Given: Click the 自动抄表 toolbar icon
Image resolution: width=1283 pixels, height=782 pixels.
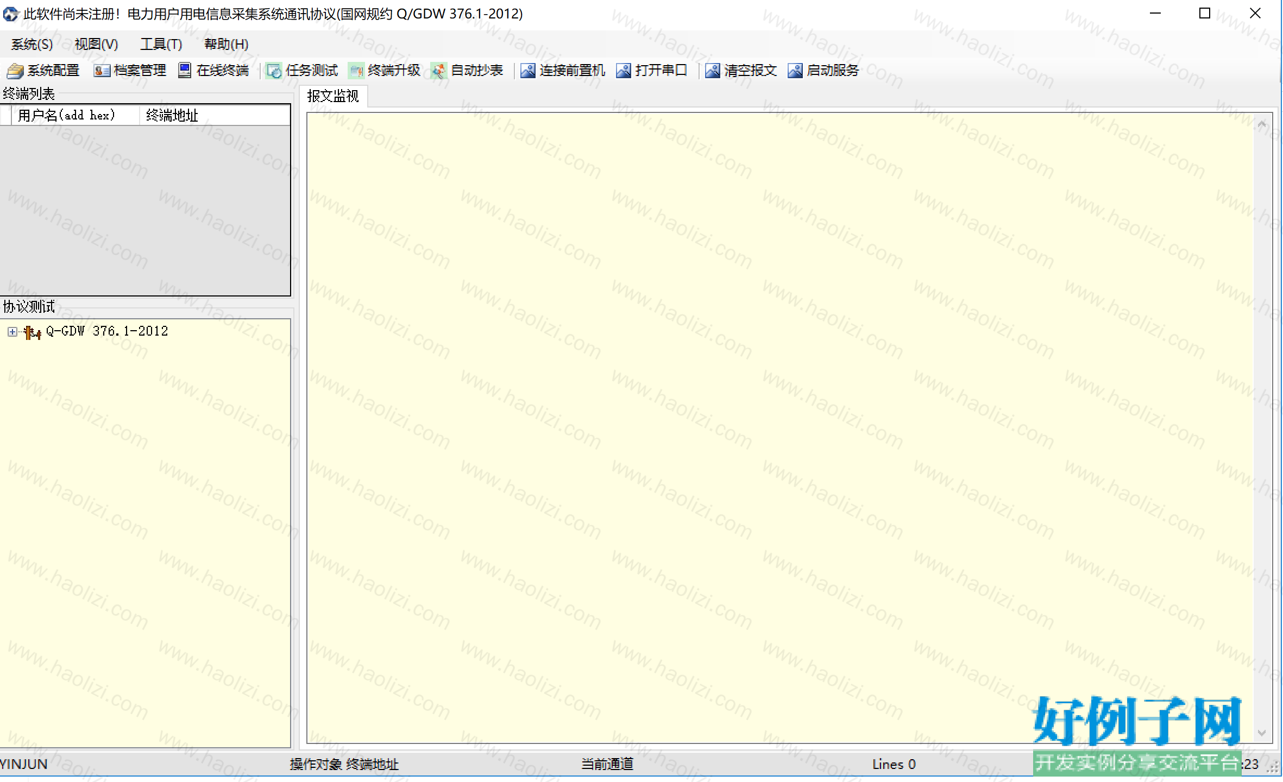Looking at the screenshot, I should click(x=438, y=71).
